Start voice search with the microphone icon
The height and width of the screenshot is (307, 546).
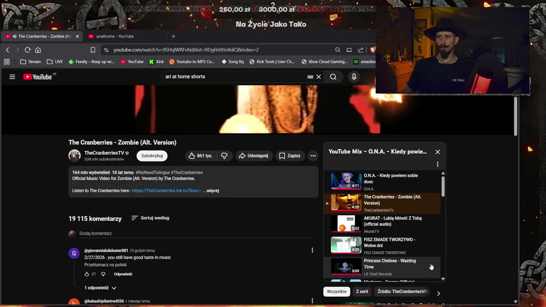click(354, 77)
